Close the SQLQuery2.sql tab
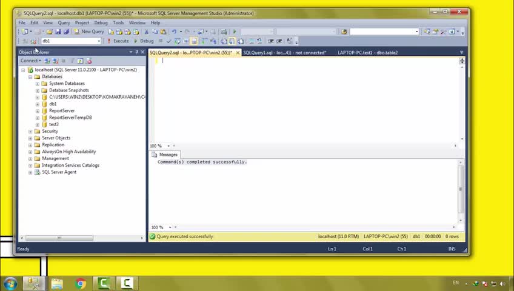 [x=238, y=52]
